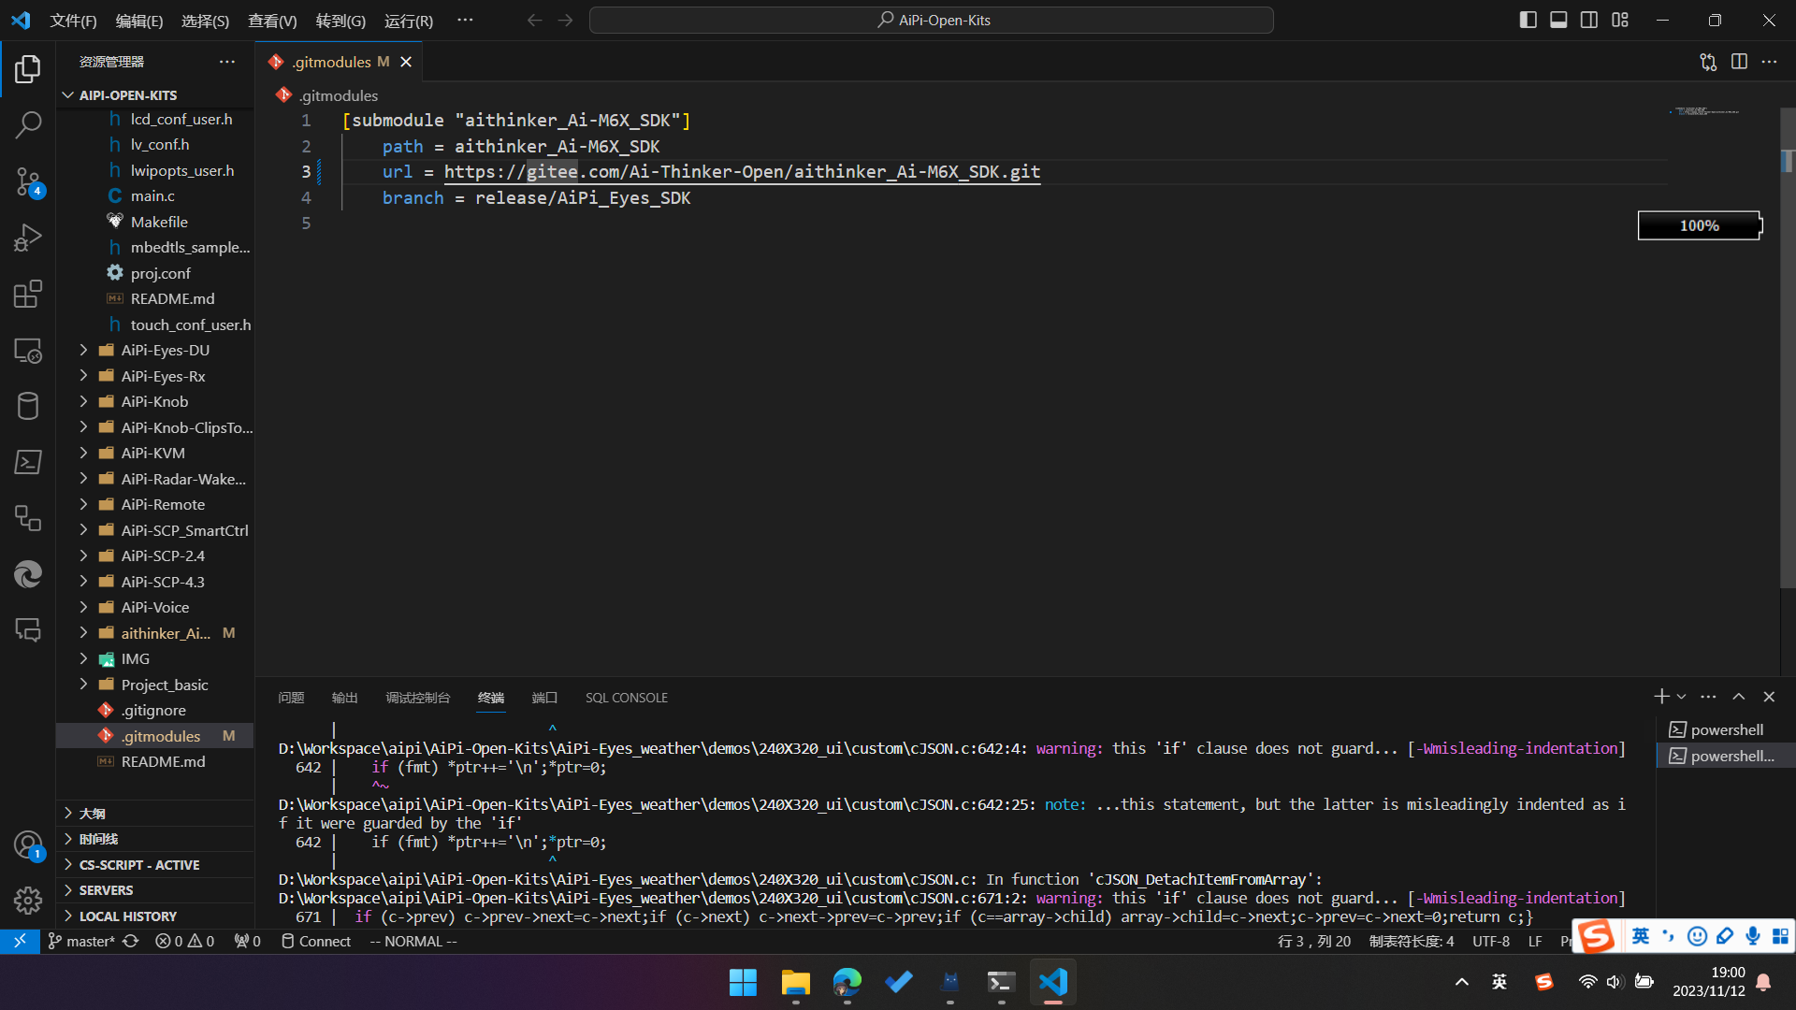Open the 文件(F) menu
The height and width of the screenshot is (1010, 1796).
pyautogui.click(x=73, y=21)
